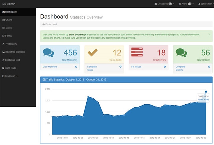Click the View Mentions link
Screen dimensions: 214x145
click(x=50, y=67)
